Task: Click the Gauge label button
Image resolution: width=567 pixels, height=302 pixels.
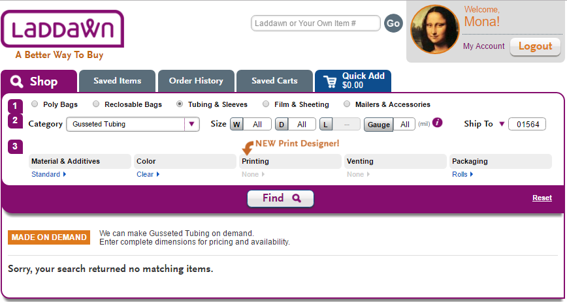Action: (x=379, y=125)
